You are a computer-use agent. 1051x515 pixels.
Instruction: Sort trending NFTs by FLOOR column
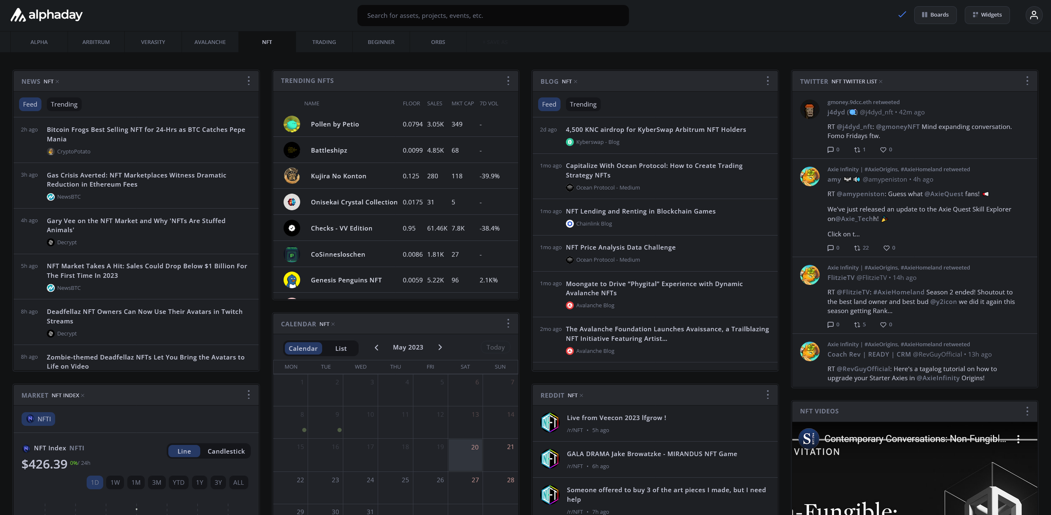(411, 103)
